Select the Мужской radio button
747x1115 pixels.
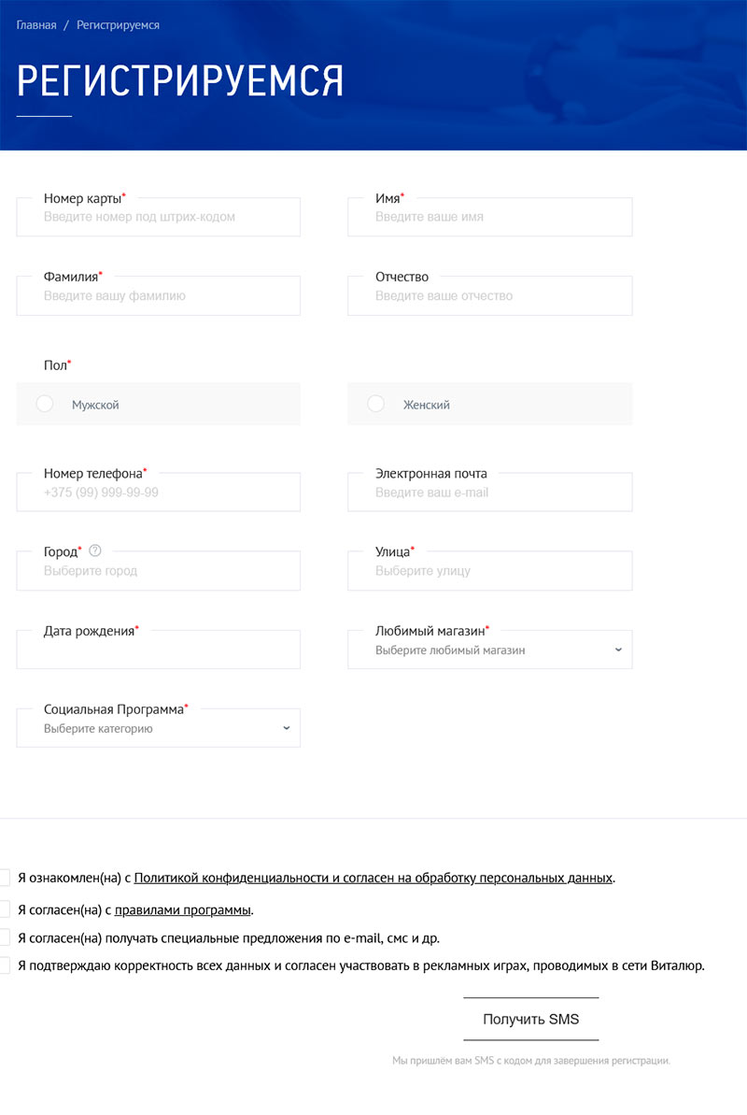pyautogui.click(x=45, y=405)
